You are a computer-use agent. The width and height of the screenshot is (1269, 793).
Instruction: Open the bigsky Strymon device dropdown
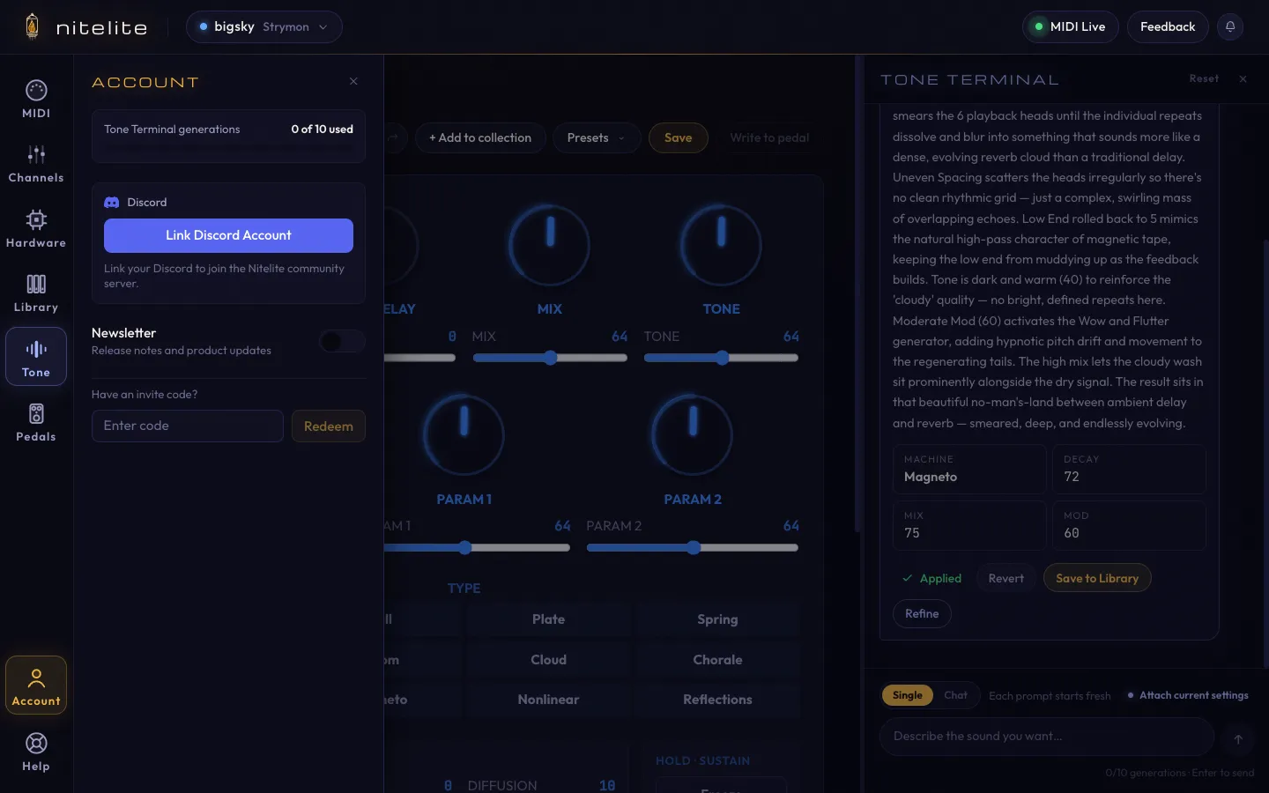click(264, 26)
